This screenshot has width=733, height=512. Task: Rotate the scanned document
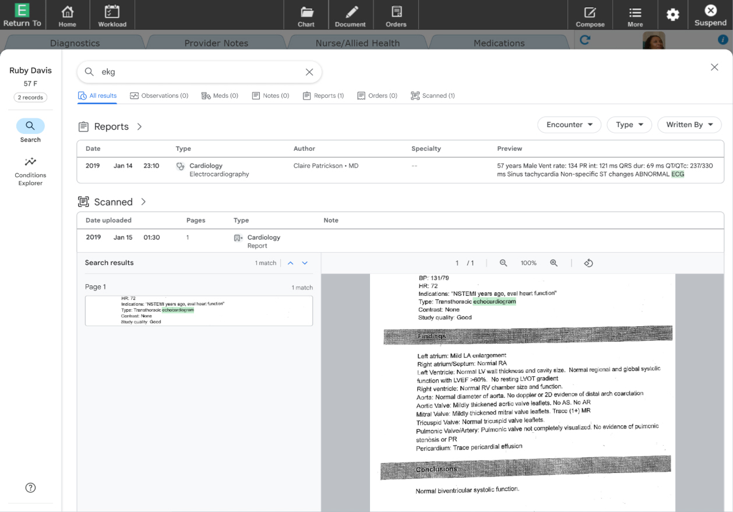pos(588,263)
